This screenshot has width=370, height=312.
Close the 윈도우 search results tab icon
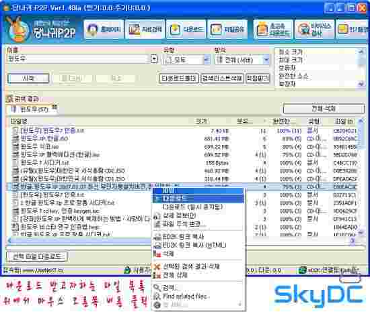(54, 107)
